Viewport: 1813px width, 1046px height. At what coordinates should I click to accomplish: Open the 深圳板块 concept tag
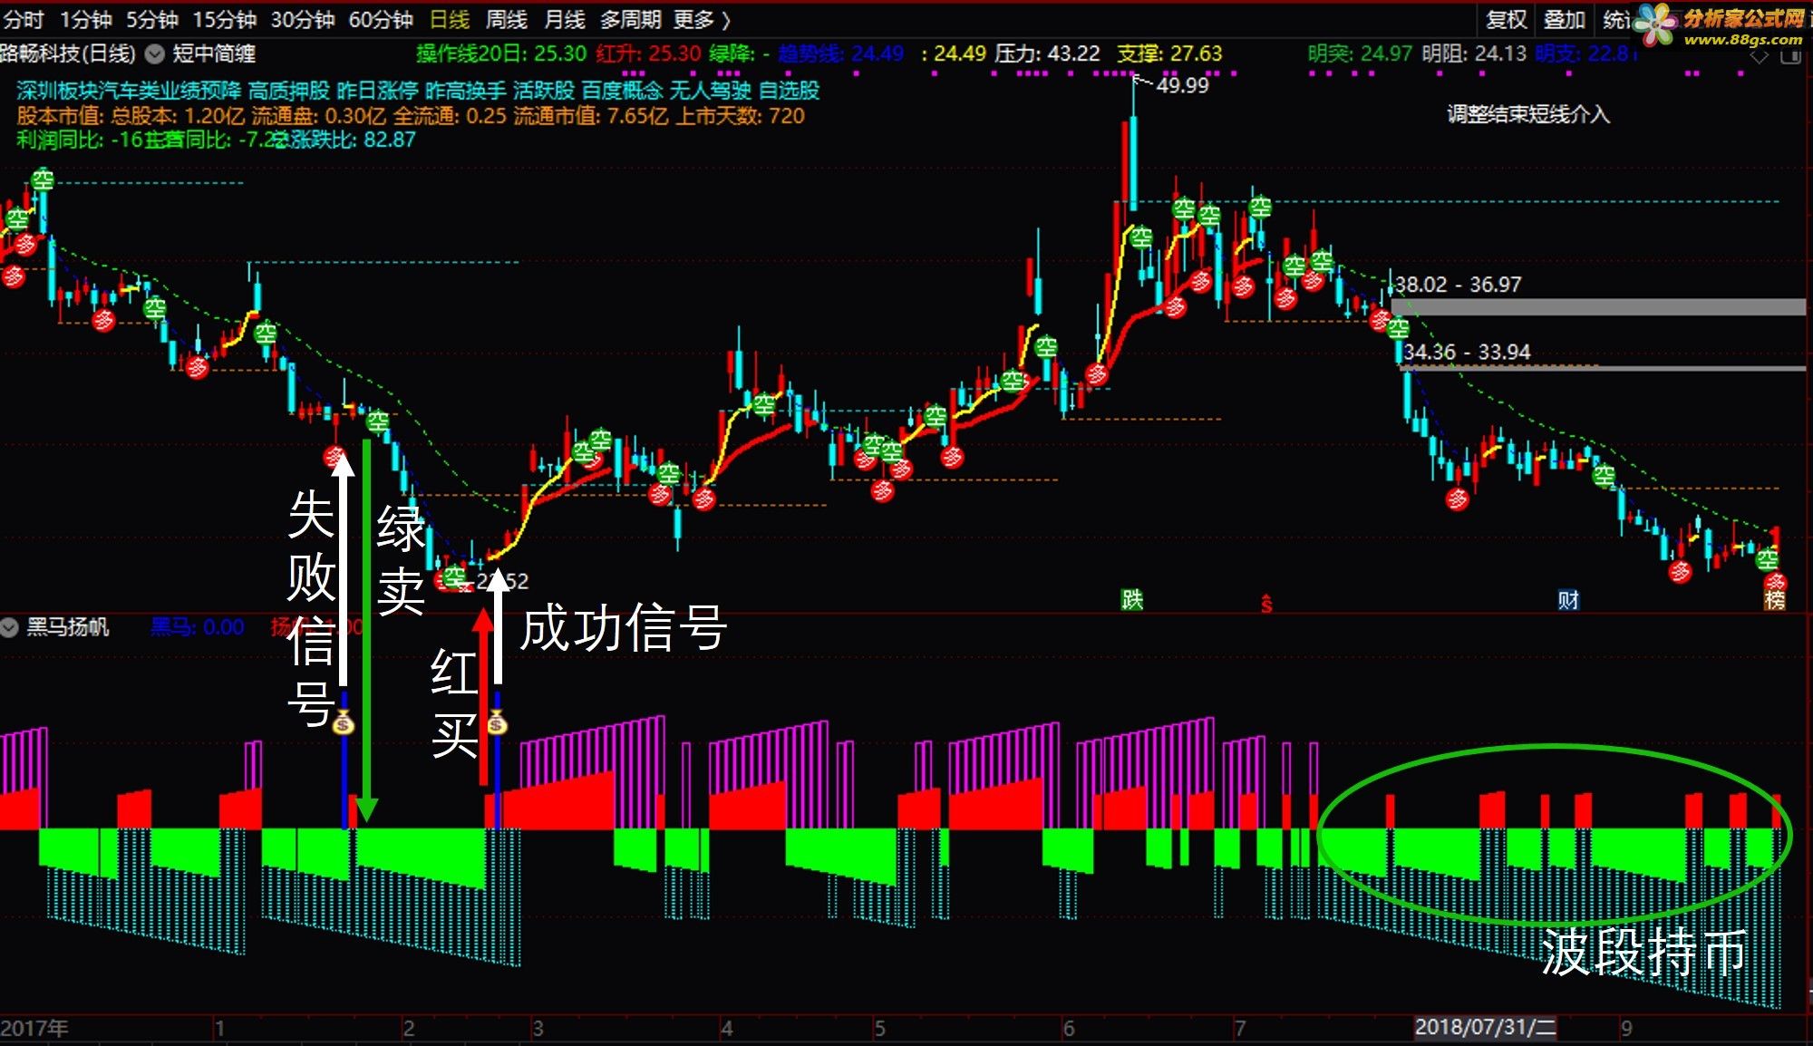57,91
